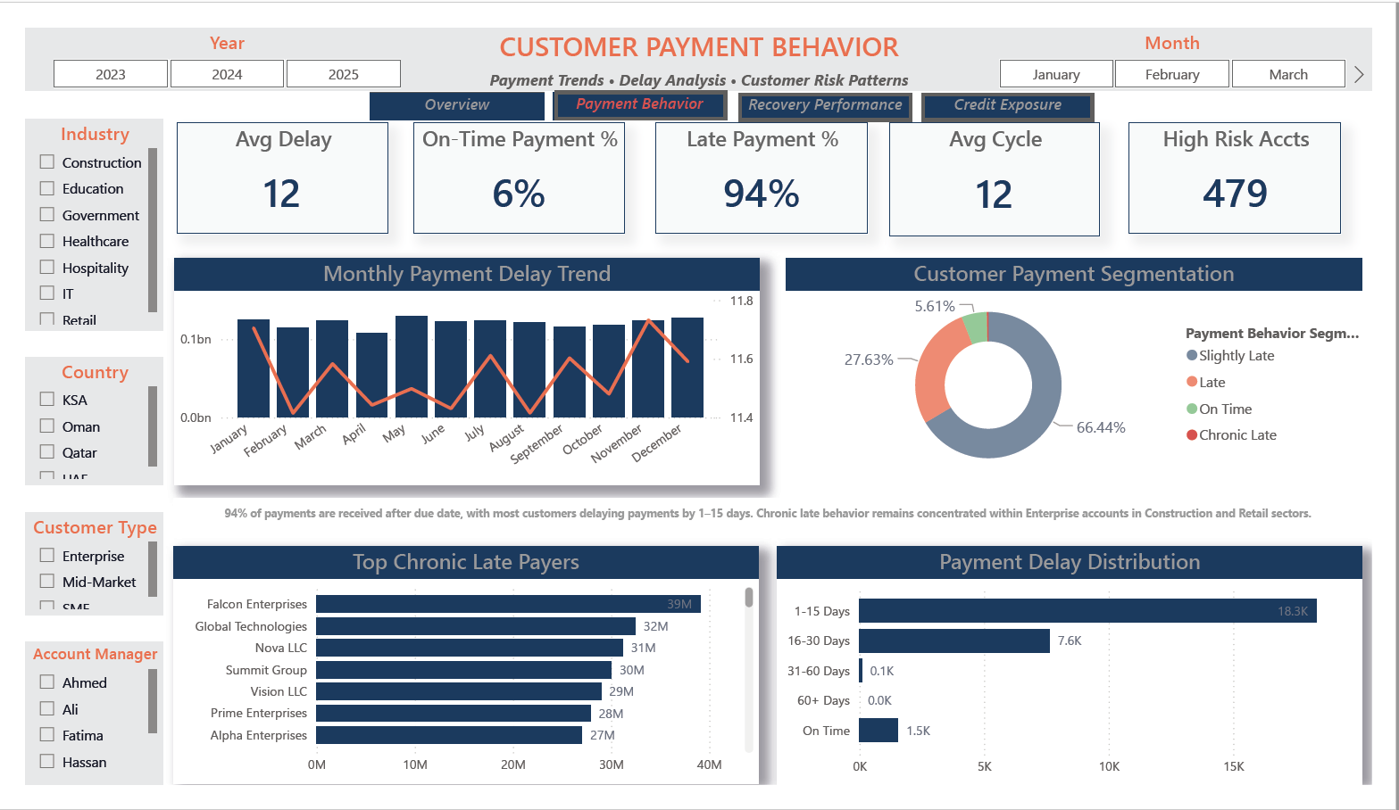Click the Account Manager slicer scrollbar
The width and height of the screenshot is (1399, 810).
153,701
